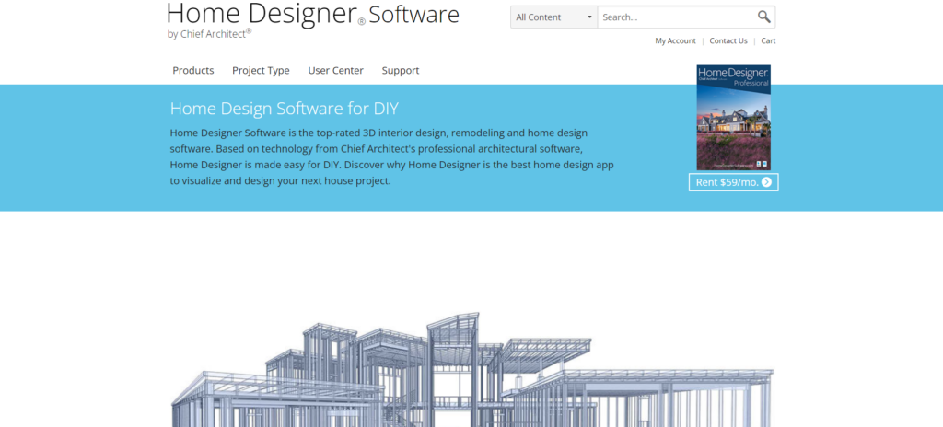This screenshot has width=943, height=427.
Task: Click the blue banner description paragraph
Action: tap(391, 157)
